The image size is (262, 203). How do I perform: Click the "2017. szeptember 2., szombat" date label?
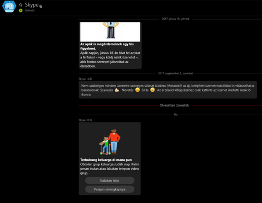pos(175,73)
